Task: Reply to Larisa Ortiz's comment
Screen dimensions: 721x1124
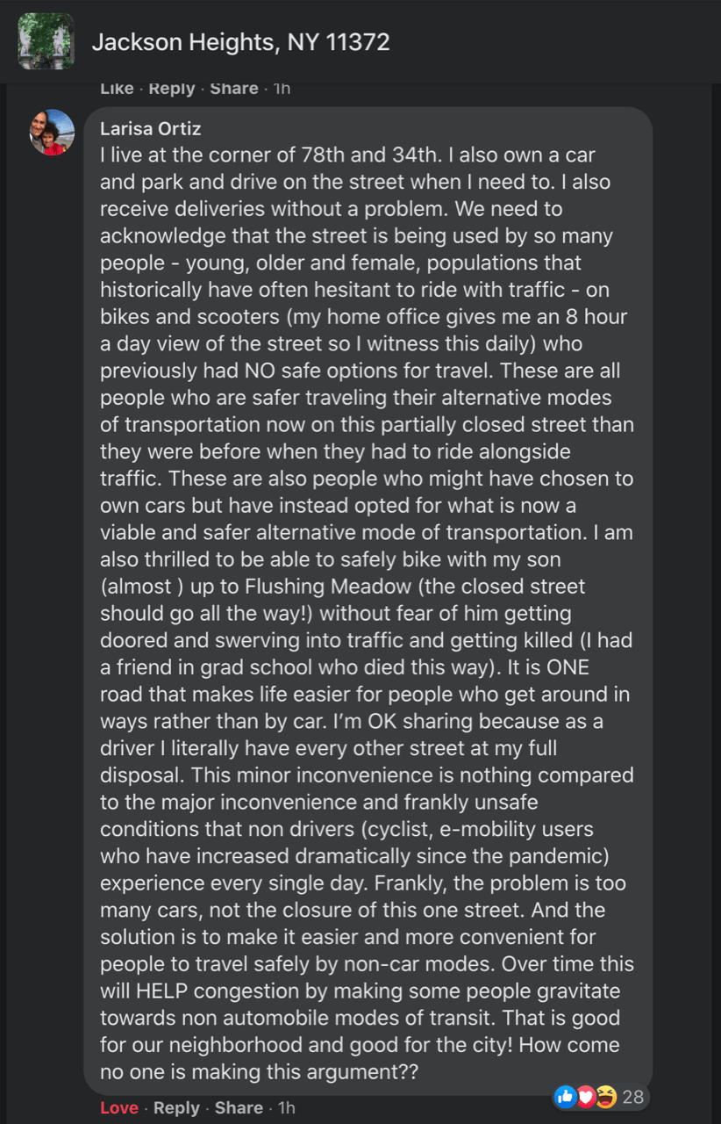Action: pos(176,1108)
